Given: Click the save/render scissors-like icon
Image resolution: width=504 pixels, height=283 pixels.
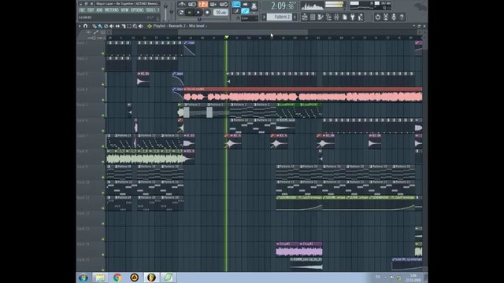Looking at the screenshot, I should (385, 17).
